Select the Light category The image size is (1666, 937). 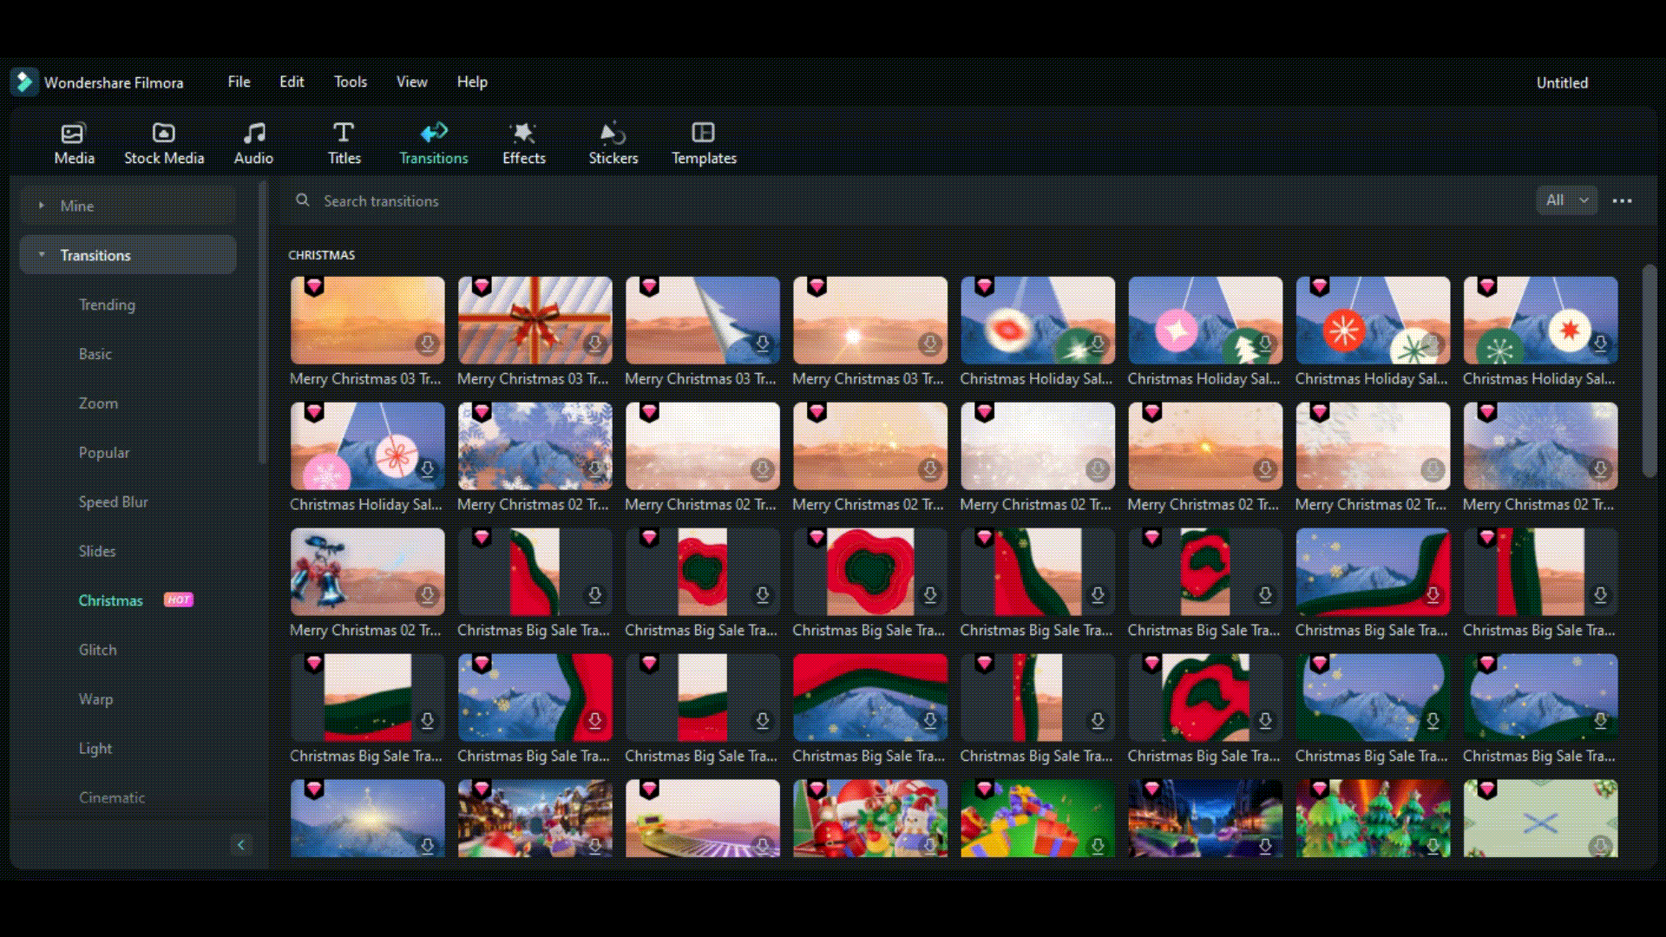pos(95,749)
